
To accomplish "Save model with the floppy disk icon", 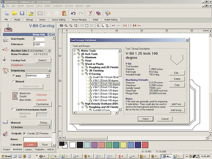I will (22, 14).
